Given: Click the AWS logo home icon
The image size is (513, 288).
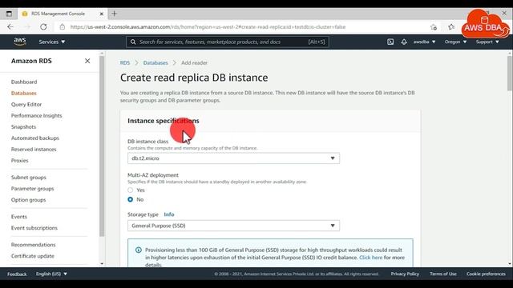Looking at the screenshot, I should pos(19,42).
